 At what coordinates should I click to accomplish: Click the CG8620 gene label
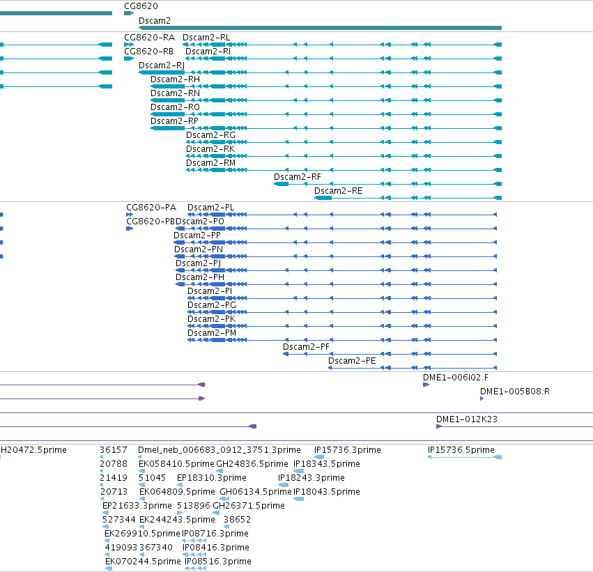141,6
